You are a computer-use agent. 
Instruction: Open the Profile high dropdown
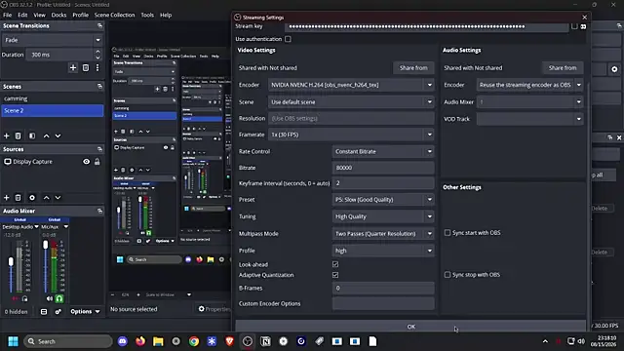pos(383,251)
